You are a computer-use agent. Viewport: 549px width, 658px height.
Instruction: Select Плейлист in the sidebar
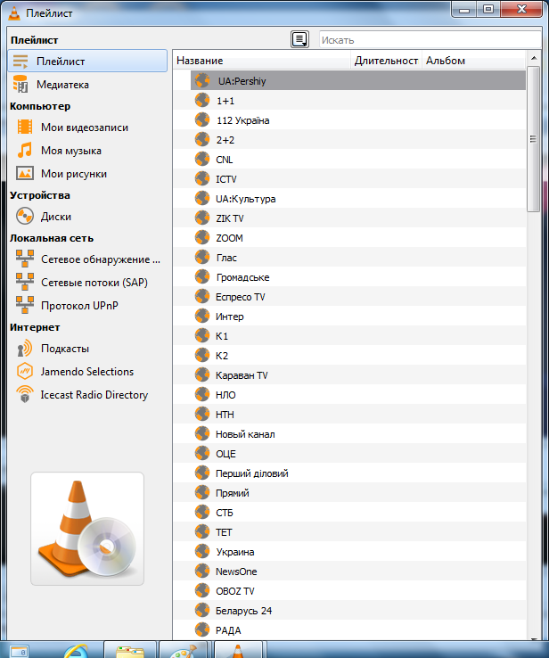[x=87, y=61]
